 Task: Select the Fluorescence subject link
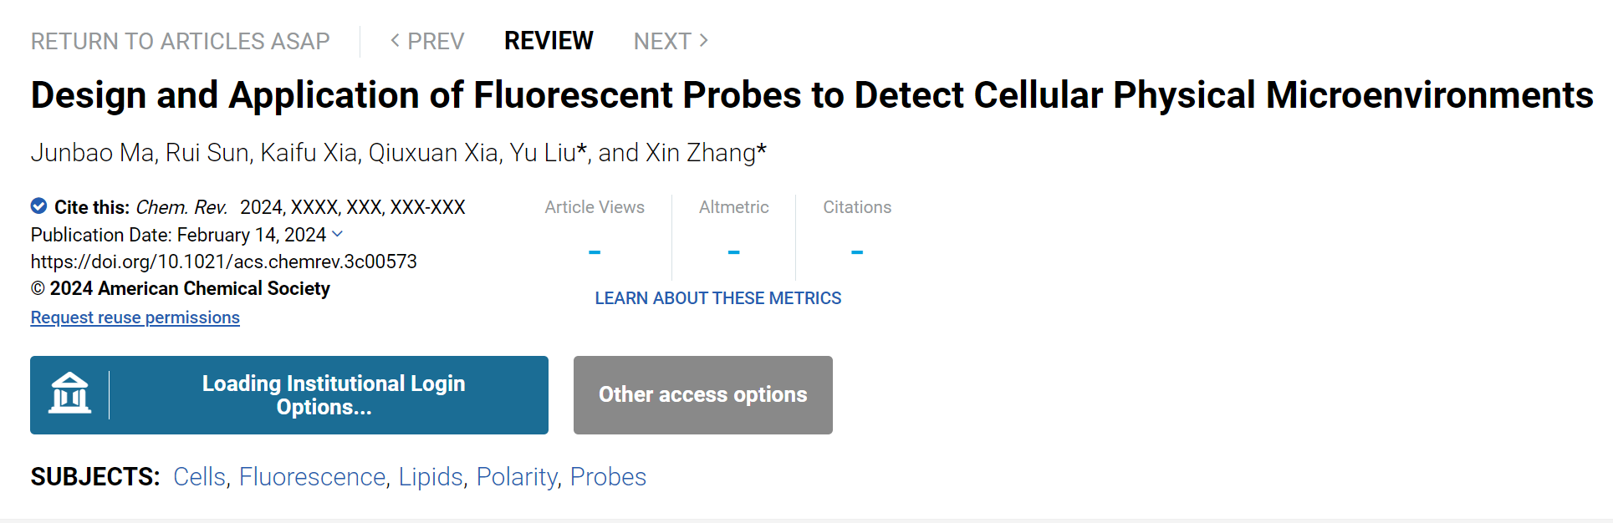click(x=312, y=476)
